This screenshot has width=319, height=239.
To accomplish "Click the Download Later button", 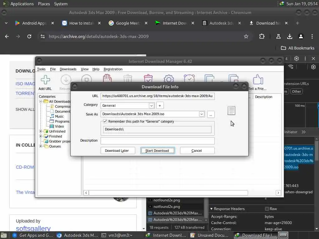I will click(x=117, y=151).
